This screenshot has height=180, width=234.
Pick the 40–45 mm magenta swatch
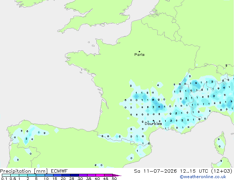coord(100,175)
